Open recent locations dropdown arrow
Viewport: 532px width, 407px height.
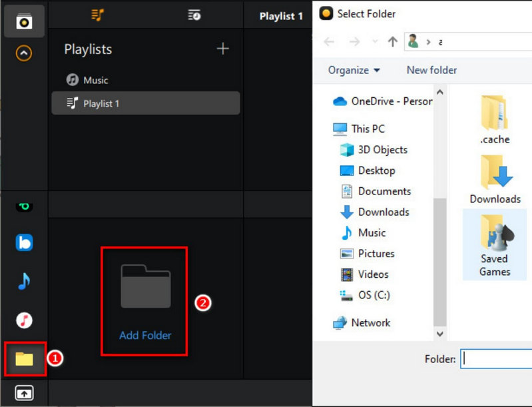[x=375, y=42]
